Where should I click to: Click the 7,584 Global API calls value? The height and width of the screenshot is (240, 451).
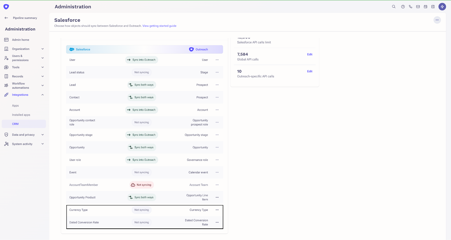[x=242, y=54]
